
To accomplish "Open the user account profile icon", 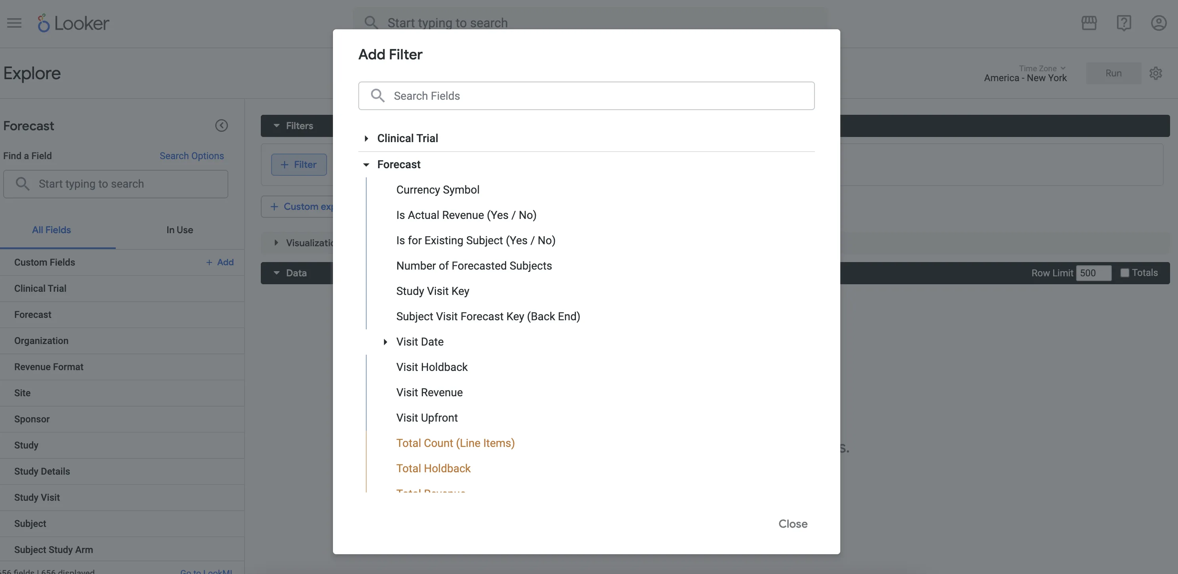I will 1158,23.
